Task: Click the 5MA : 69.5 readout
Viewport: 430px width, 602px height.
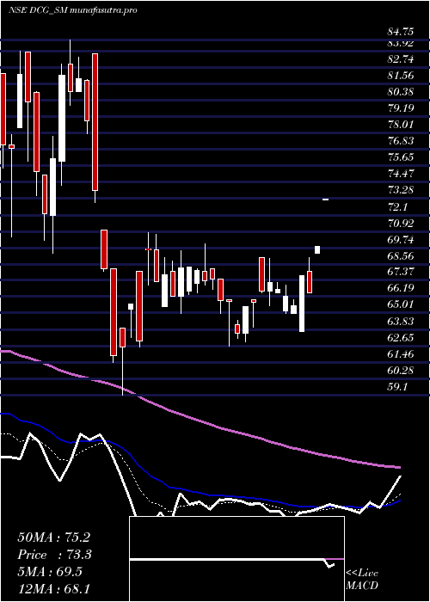Action: (50, 572)
